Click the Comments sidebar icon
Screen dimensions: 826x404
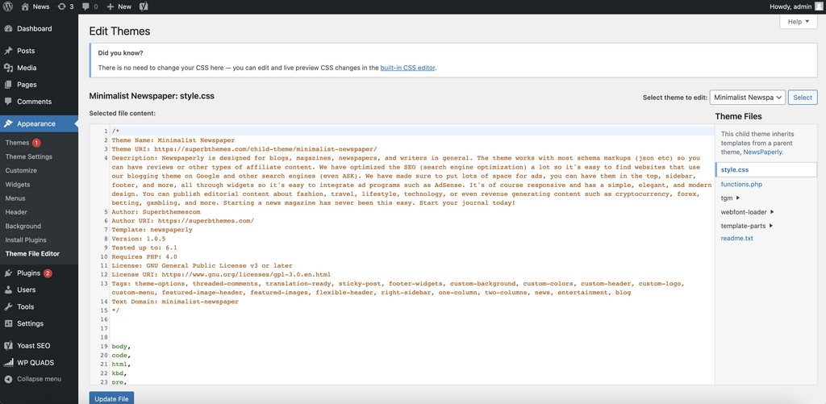(x=8, y=102)
